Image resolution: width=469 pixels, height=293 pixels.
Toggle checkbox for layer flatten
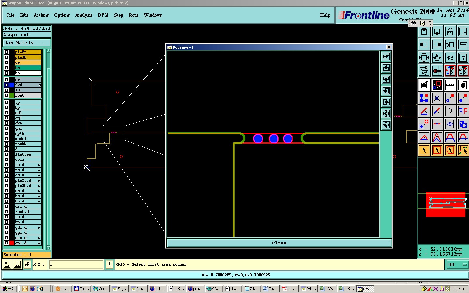tap(7, 154)
